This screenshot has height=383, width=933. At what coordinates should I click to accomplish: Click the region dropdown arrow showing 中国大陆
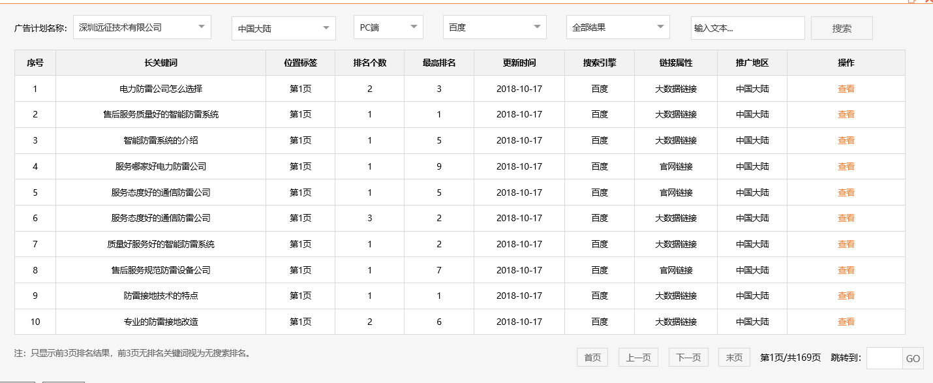tap(326, 28)
